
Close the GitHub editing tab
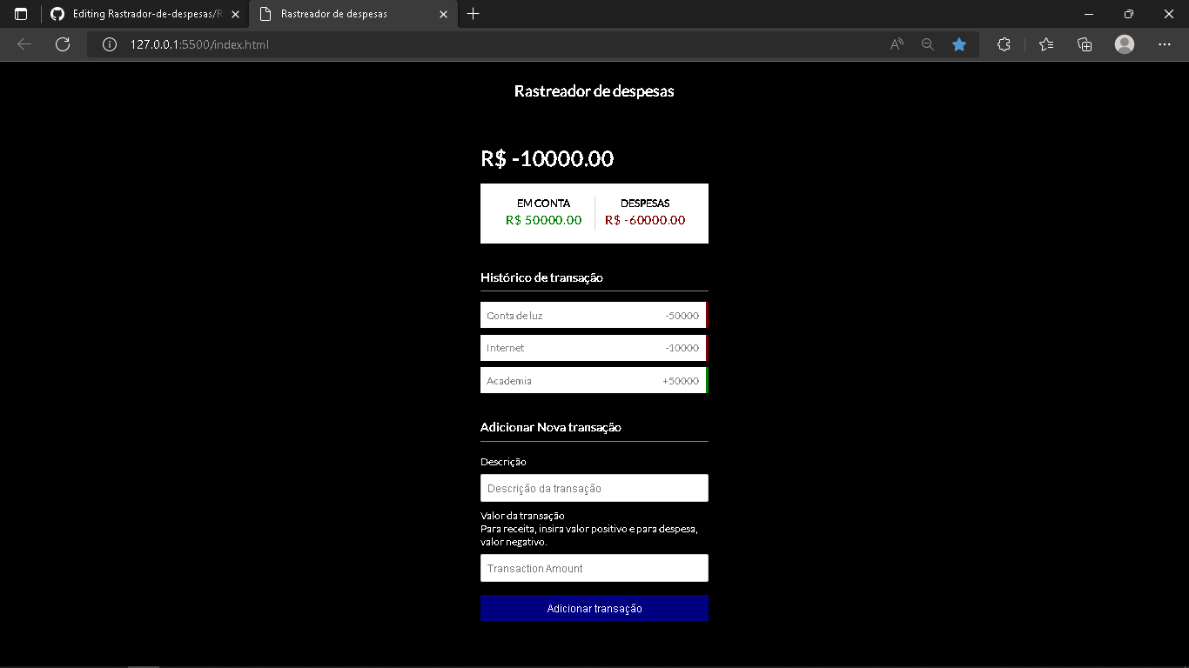(234, 14)
